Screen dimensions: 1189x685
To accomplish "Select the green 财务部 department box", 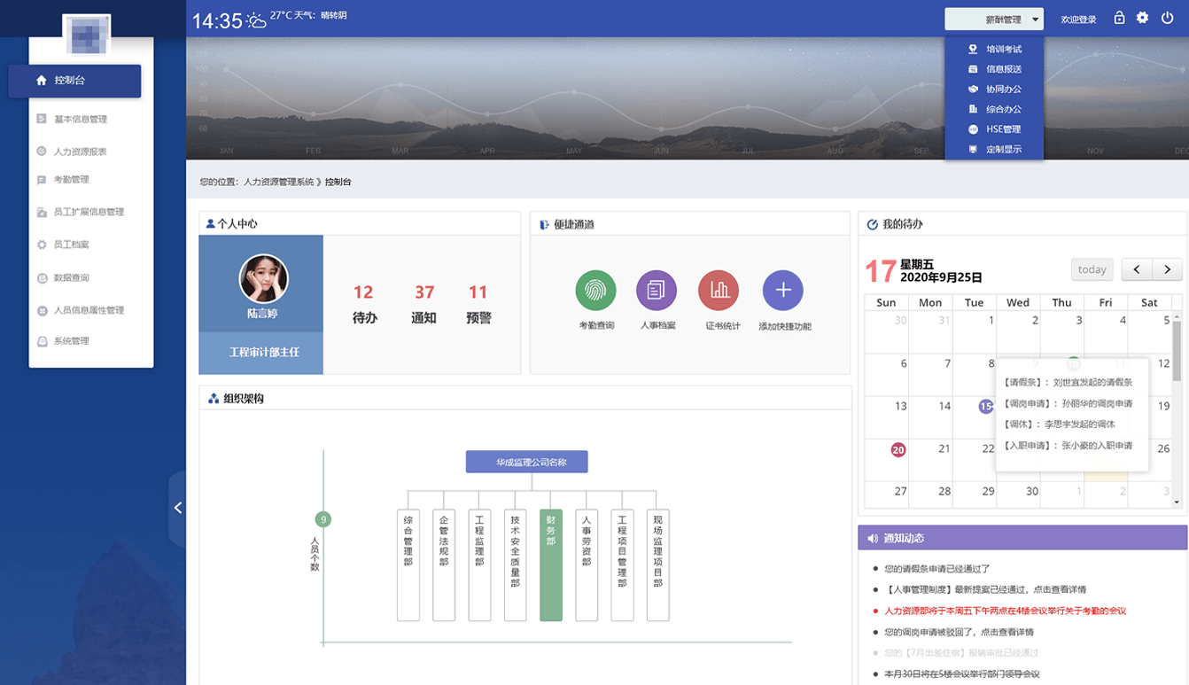I will point(550,564).
